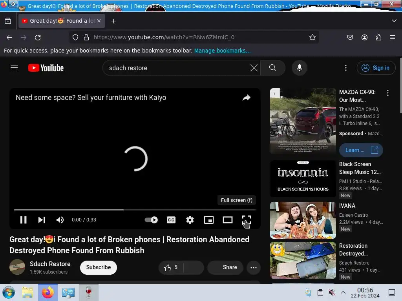This screenshot has width=402, height=301.
Task: Open tracking protection shield icon
Action: point(75,37)
